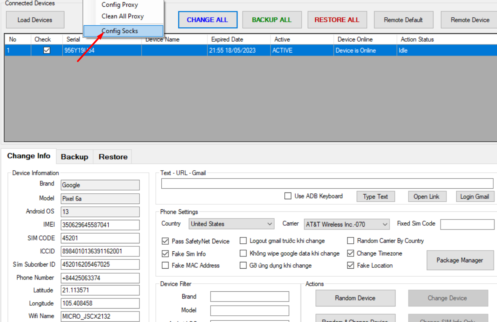Open the Config Proxy menu item
The image size is (497, 322).
pyautogui.click(x=120, y=5)
